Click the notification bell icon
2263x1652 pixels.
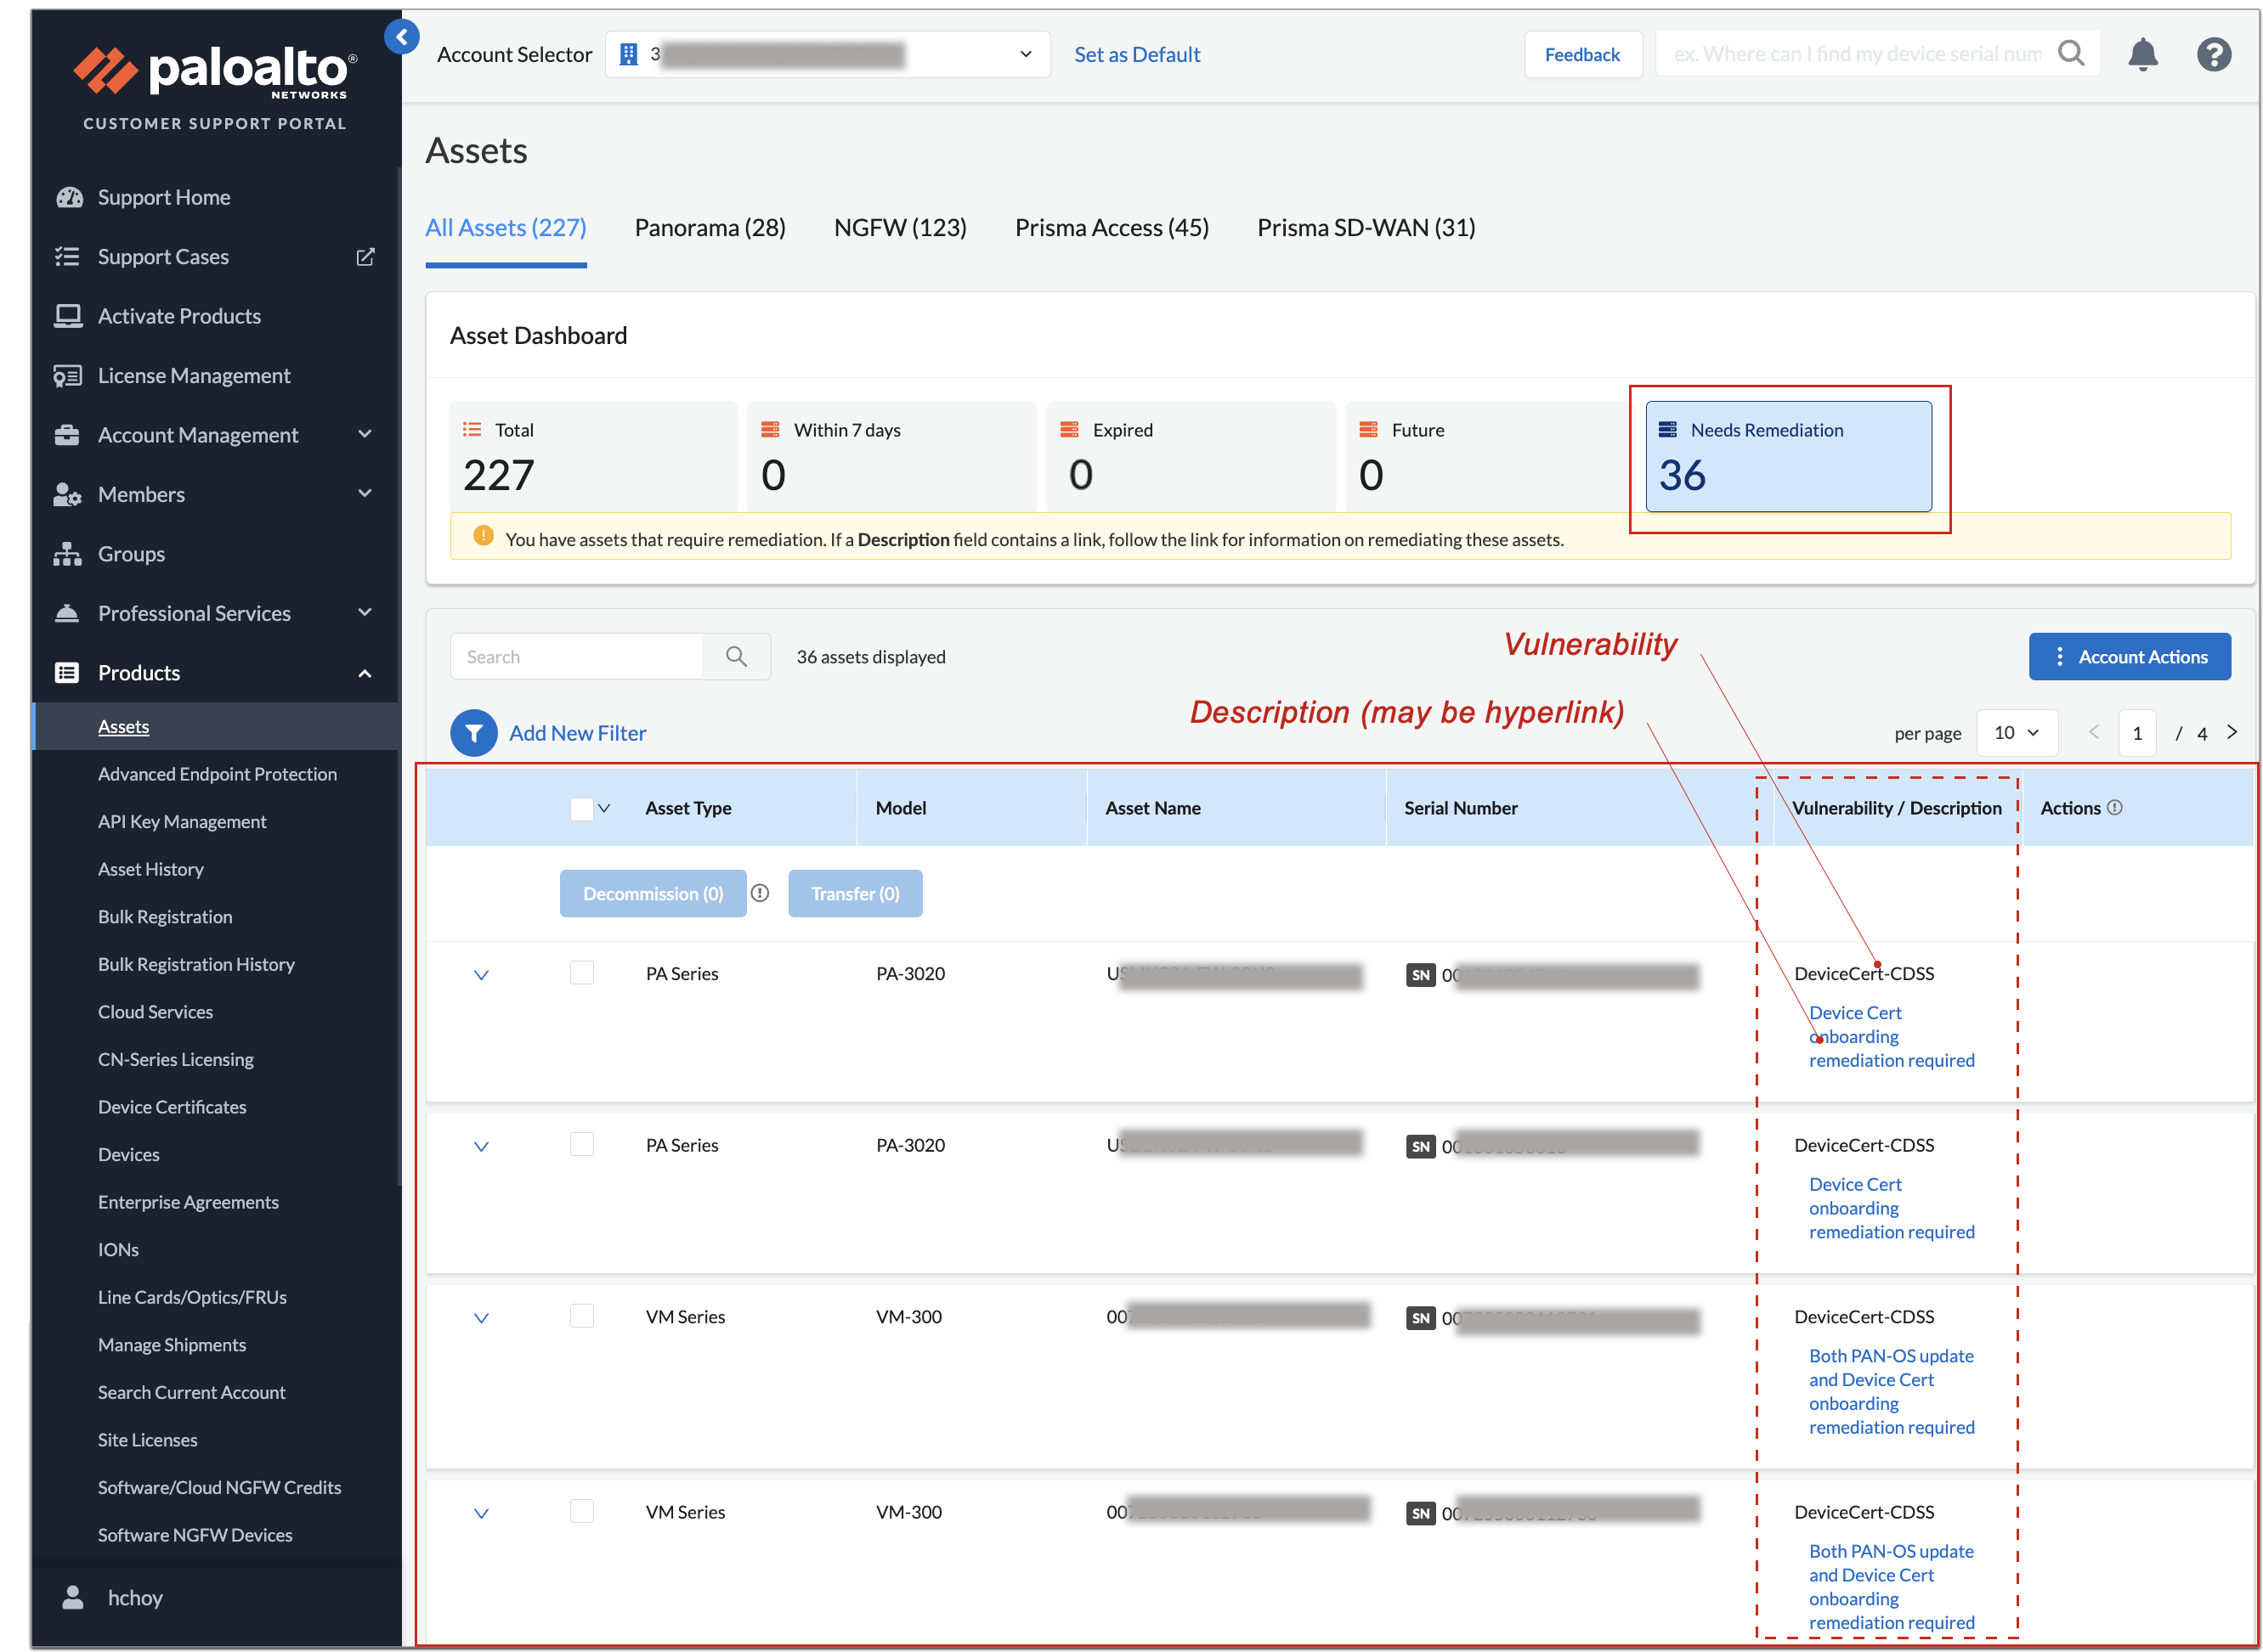tap(2142, 54)
